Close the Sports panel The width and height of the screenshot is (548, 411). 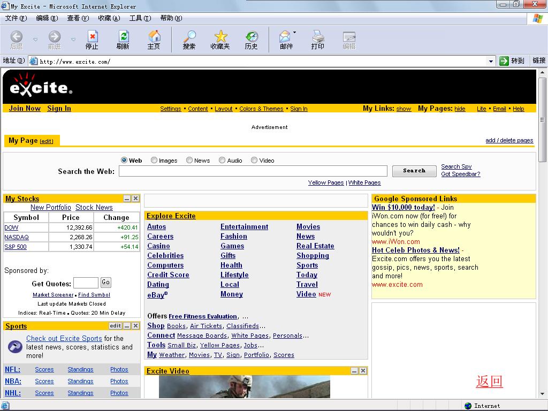click(x=135, y=326)
